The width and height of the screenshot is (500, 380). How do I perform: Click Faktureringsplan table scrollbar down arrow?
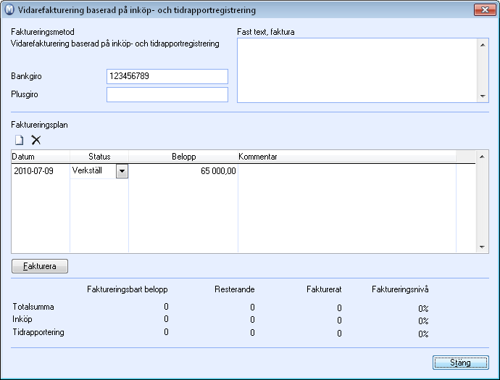[x=482, y=247]
